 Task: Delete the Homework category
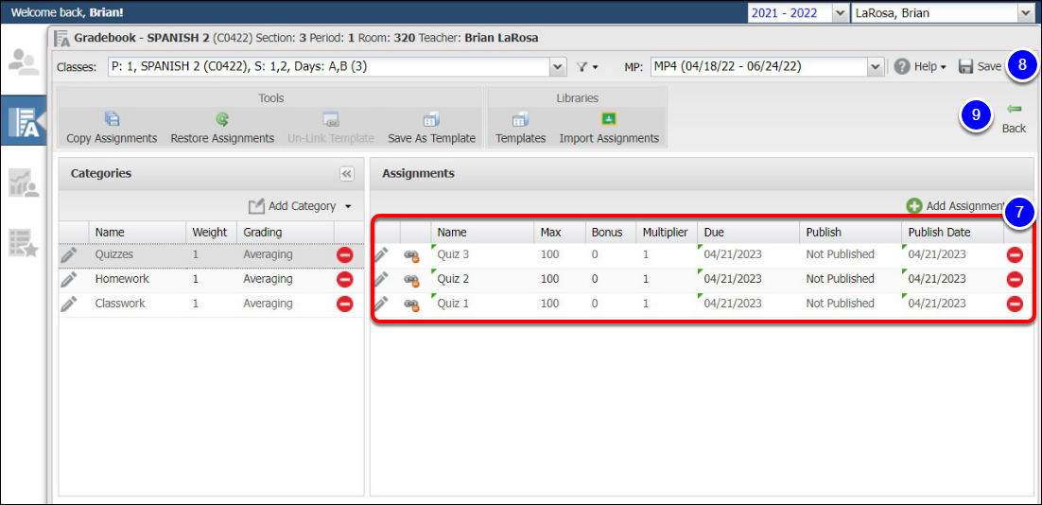[345, 279]
